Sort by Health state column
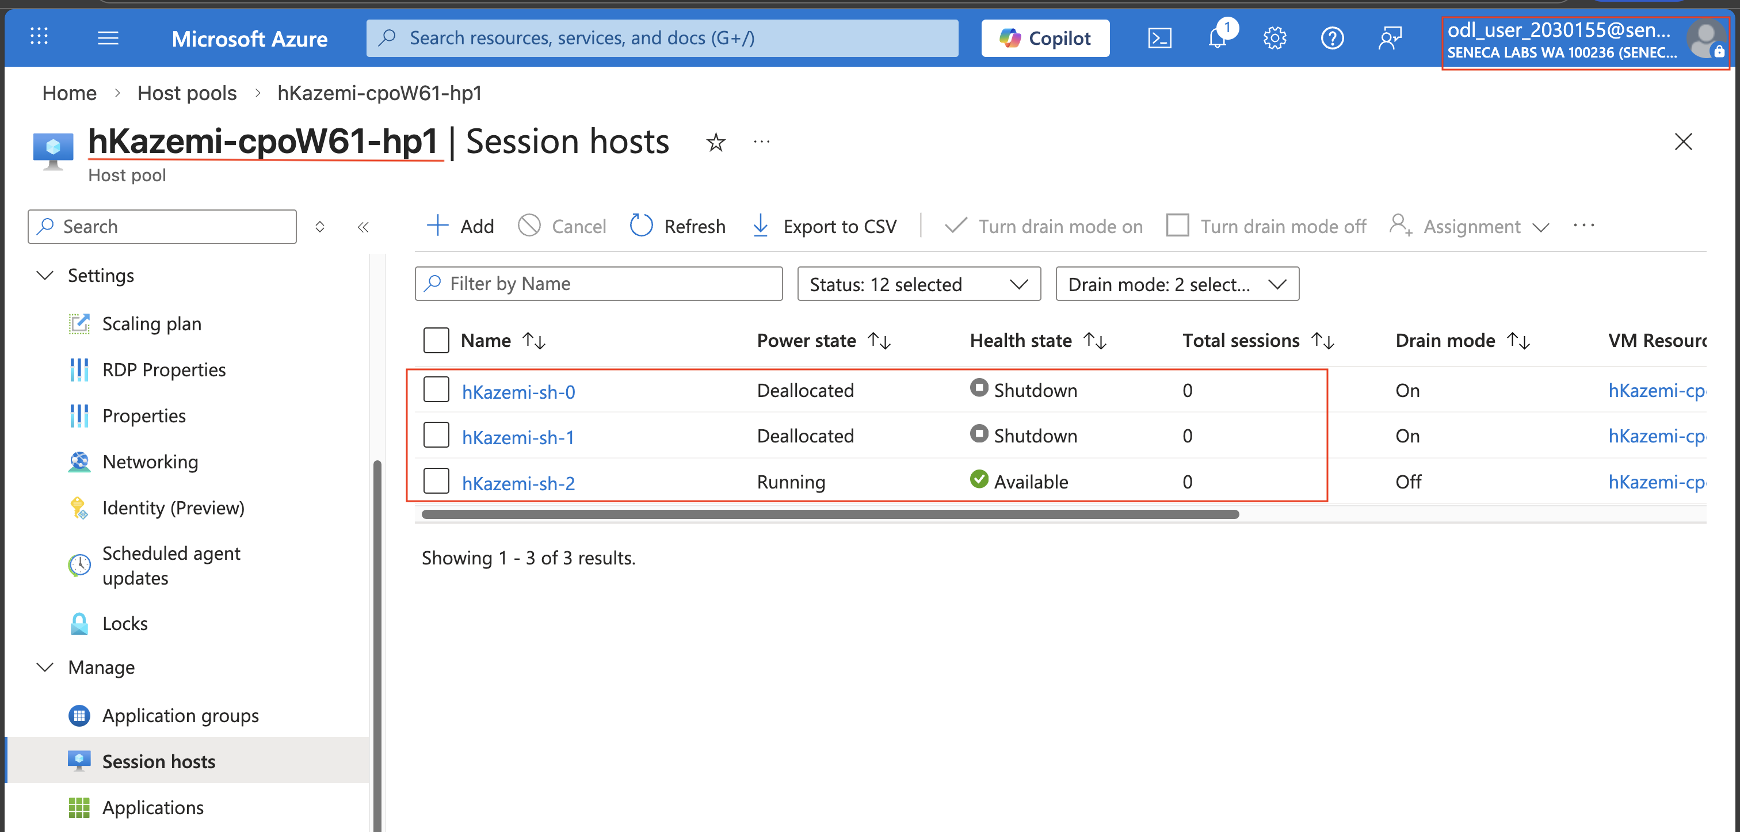Image resolution: width=1740 pixels, height=832 pixels. [x=1038, y=341]
